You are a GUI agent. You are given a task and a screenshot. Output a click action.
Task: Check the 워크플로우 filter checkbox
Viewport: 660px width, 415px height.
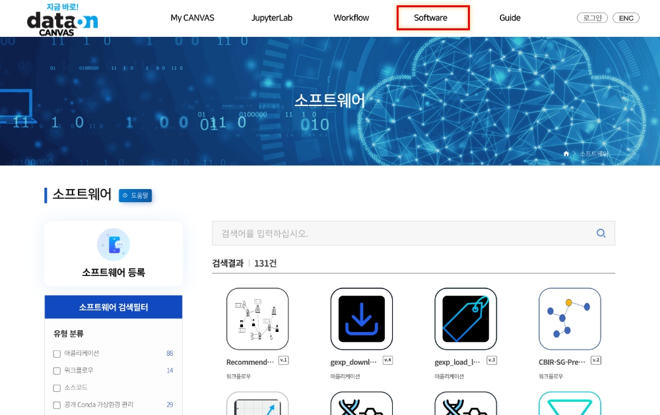(57, 371)
